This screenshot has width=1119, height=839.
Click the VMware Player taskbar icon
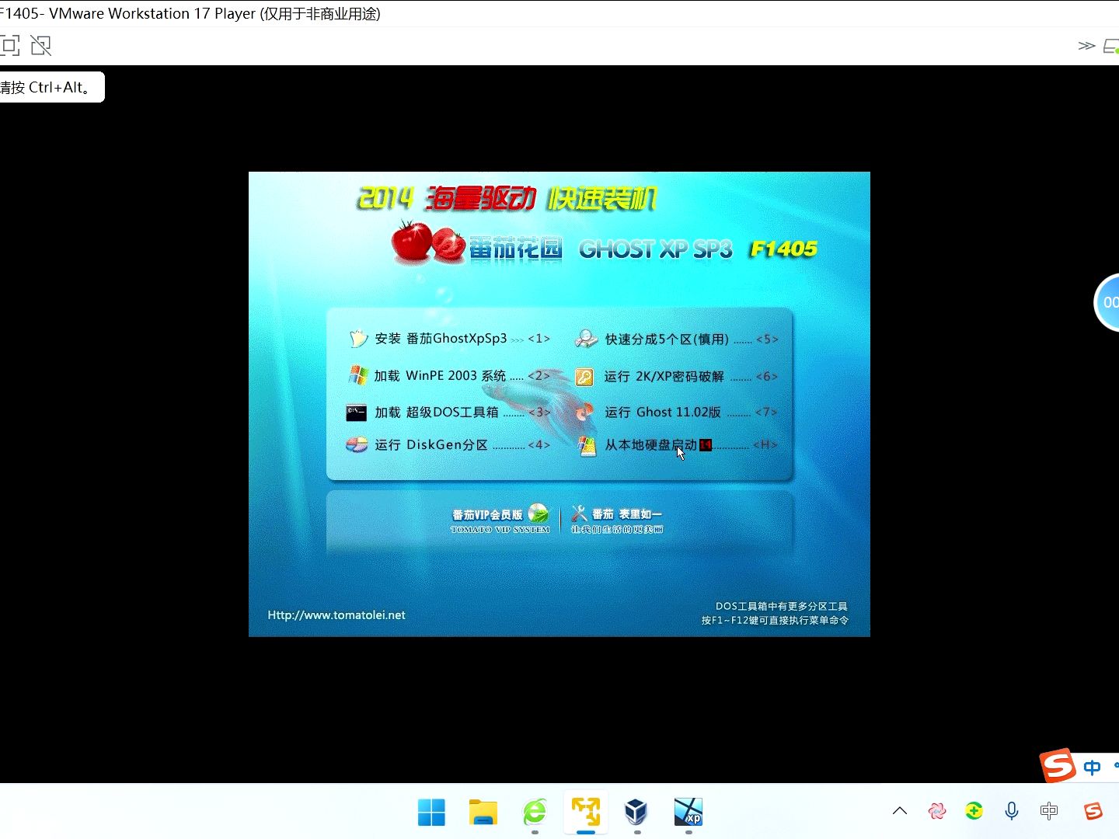586,813
